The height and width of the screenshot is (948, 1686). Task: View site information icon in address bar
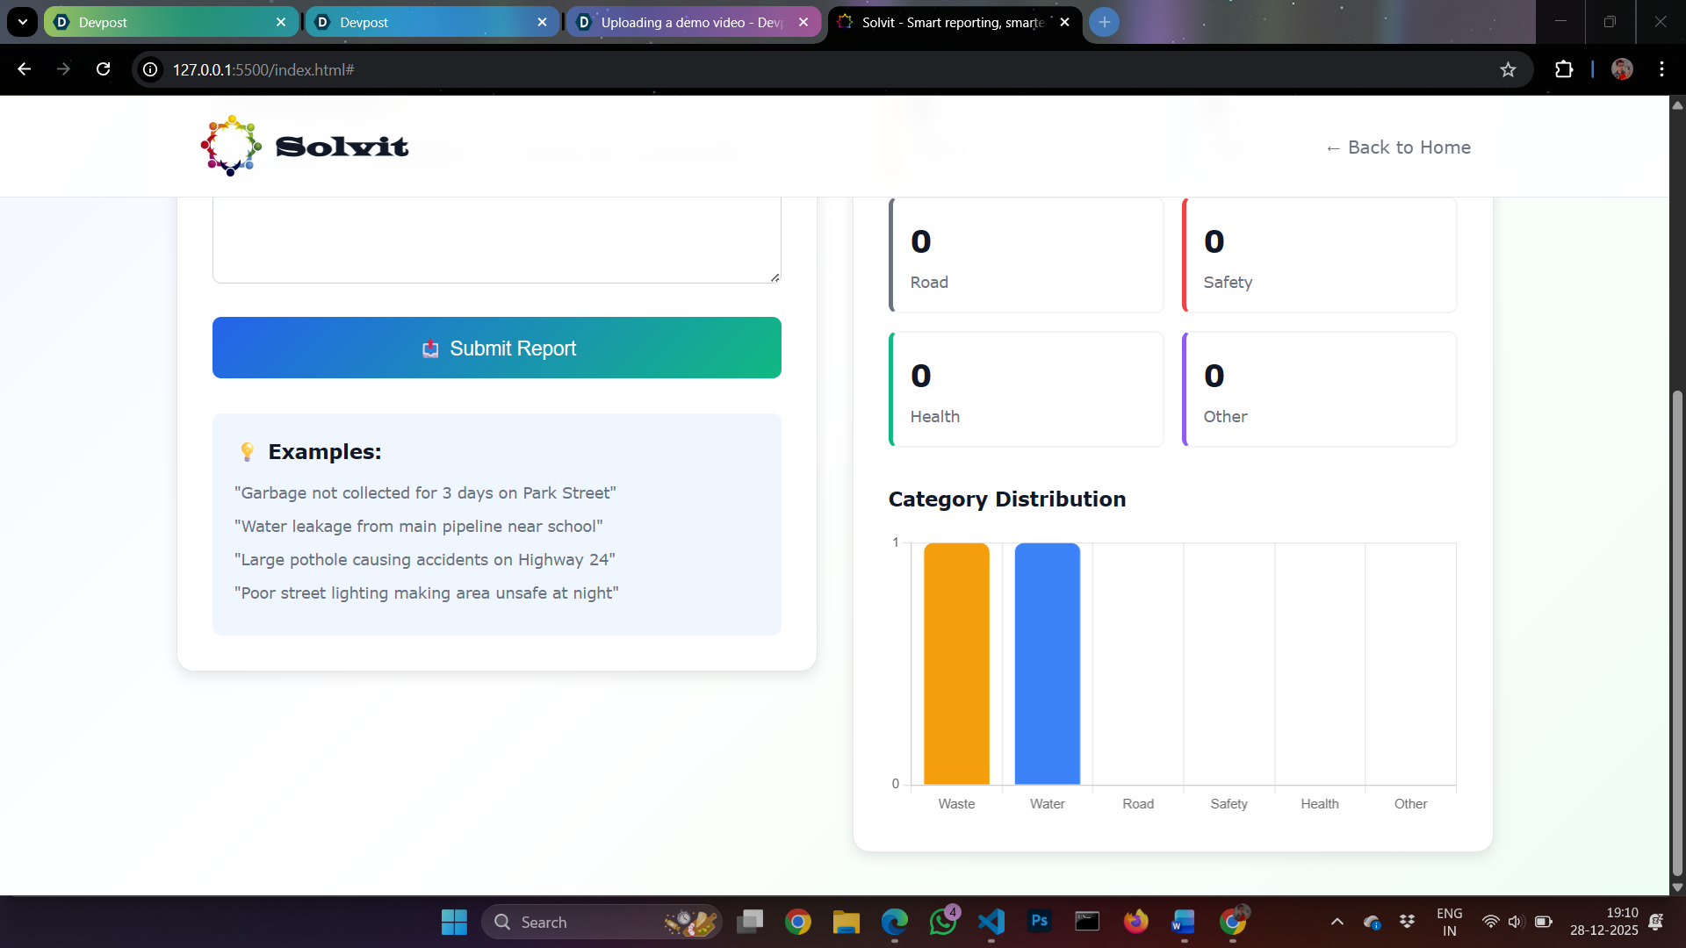tap(151, 69)
